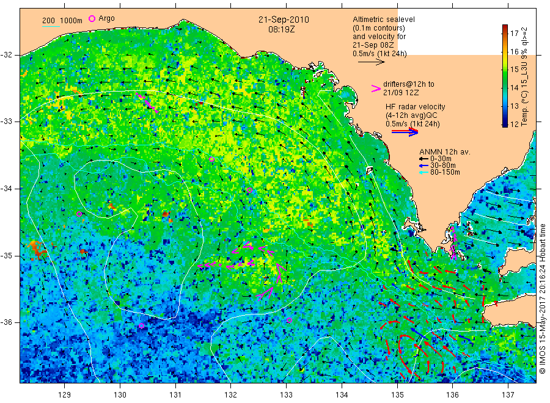Click the '21-Sep-2010' date label

pyautogui.click(x=284, y=20)
